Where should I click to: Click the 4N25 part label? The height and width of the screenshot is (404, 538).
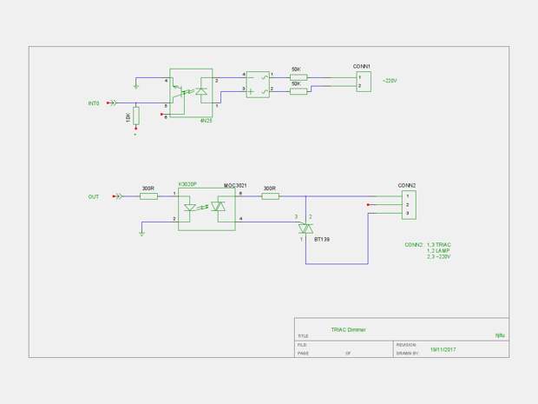point(206,121)
